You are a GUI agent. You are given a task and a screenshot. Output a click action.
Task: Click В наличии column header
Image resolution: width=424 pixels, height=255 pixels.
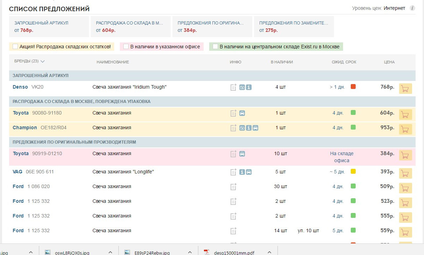282,62
